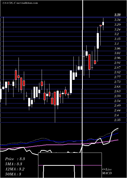Pick the 3.01 price label
This screenshot has width=127, height=178.
coord(117,53)
